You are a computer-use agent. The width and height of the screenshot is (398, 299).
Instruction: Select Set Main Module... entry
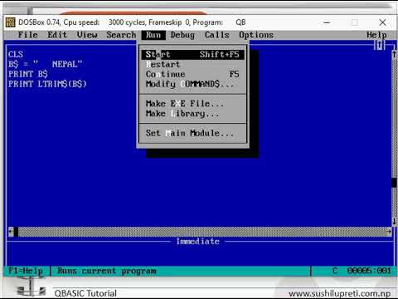(x=192, y=133)
